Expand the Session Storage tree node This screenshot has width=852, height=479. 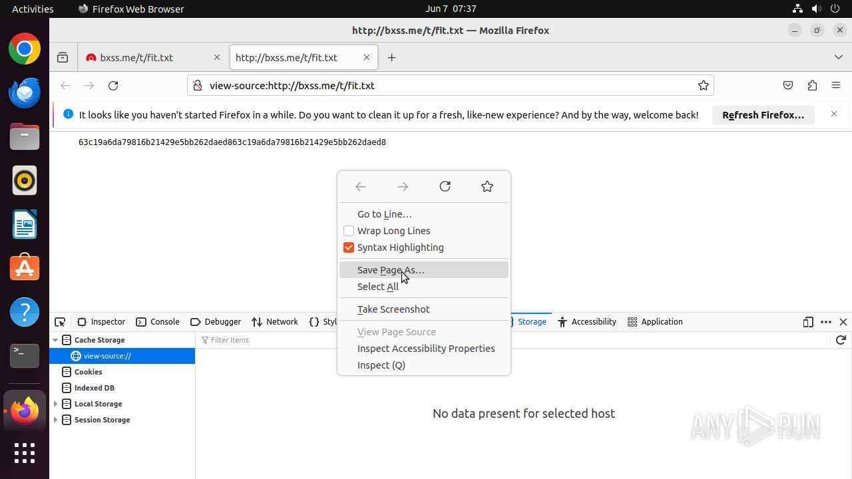(x=56, y=420)
